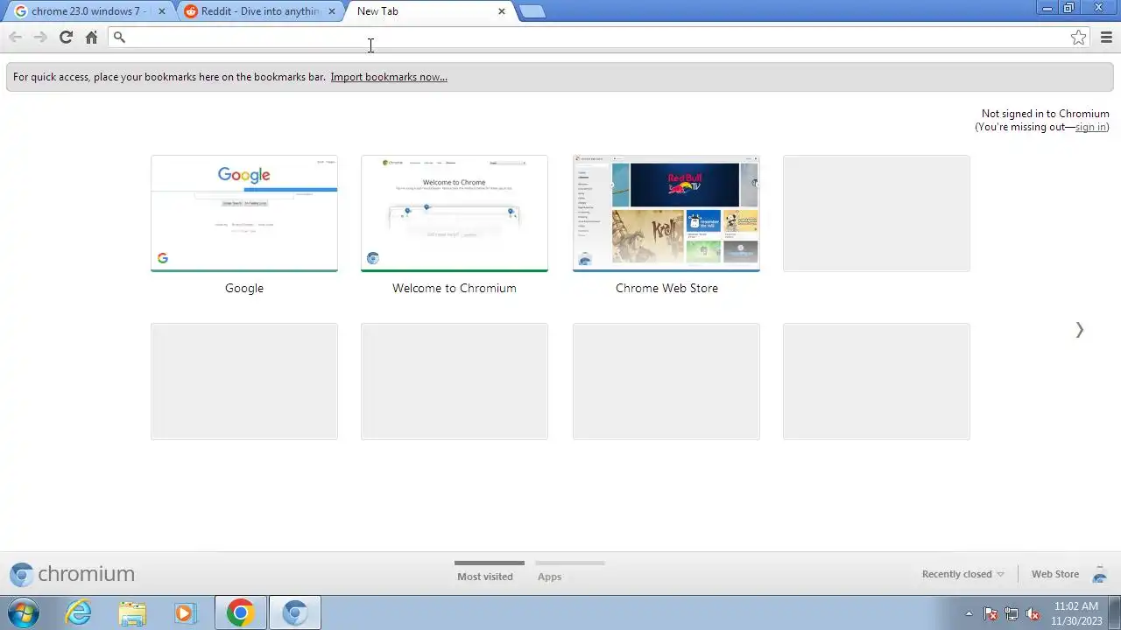Select the Most visited section
Screen dimensions: 1121x630
tap(485, 576)
